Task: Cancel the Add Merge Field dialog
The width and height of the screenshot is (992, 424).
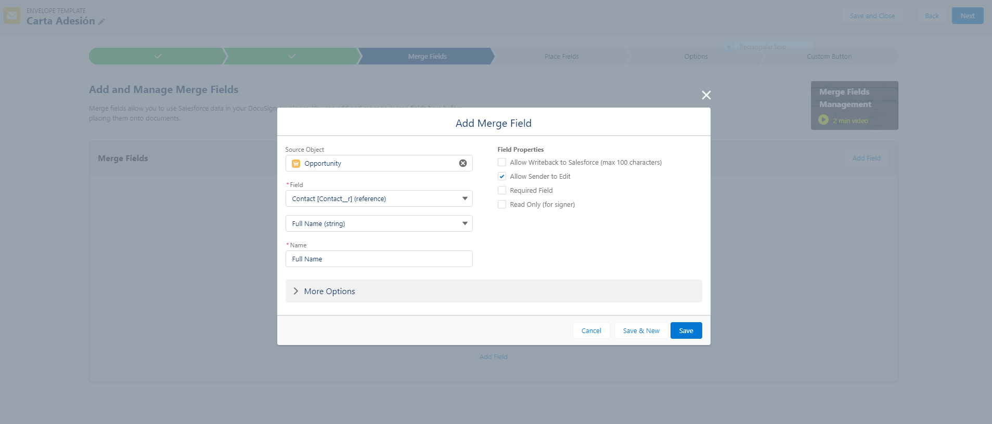Action: coord(591,330)
